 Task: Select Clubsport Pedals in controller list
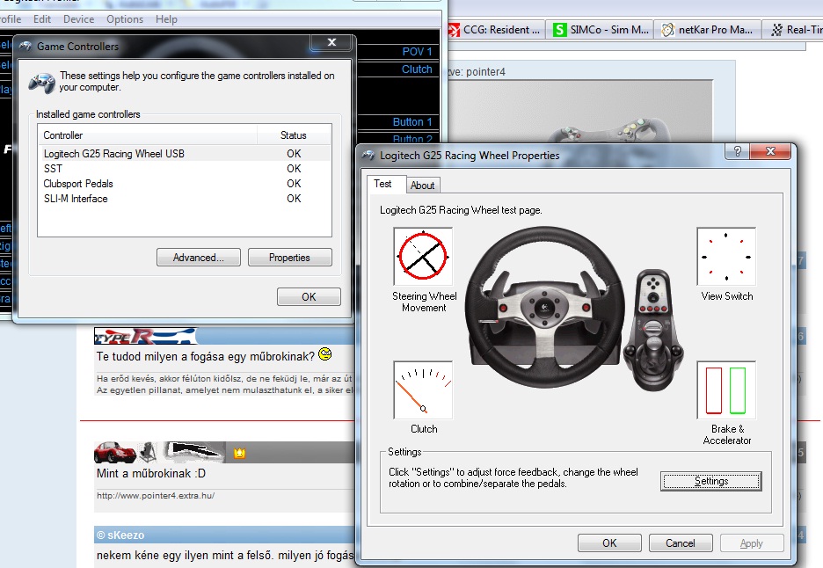click(x=79, y=184)
